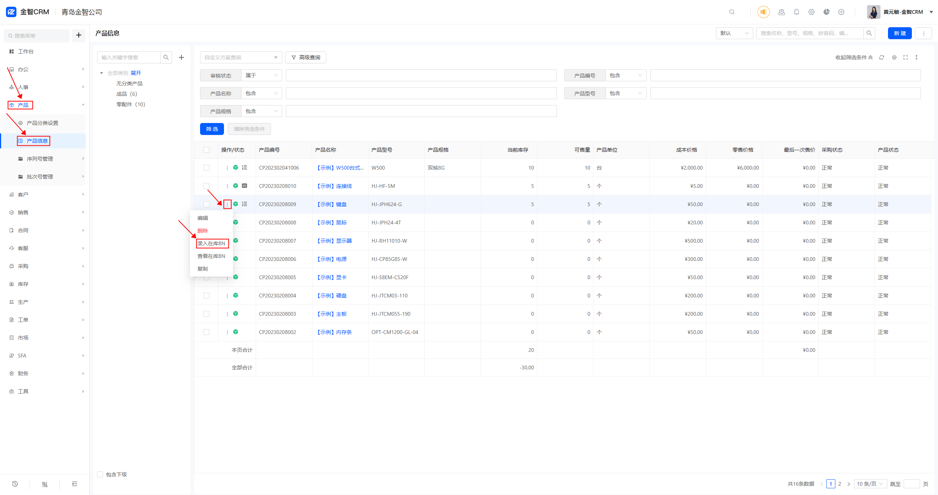
Task: Click the category keyword search icon
Action: point(166,57)
